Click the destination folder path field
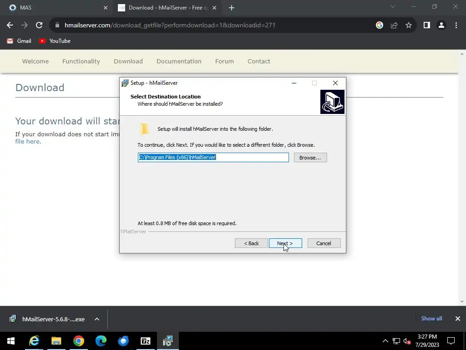Viewport: 466px width, 350px height. click(213, 157)
